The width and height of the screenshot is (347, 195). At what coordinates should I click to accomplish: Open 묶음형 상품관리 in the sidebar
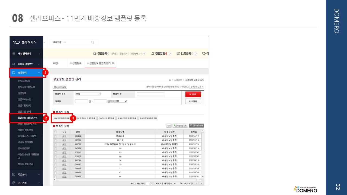point(25,130)
